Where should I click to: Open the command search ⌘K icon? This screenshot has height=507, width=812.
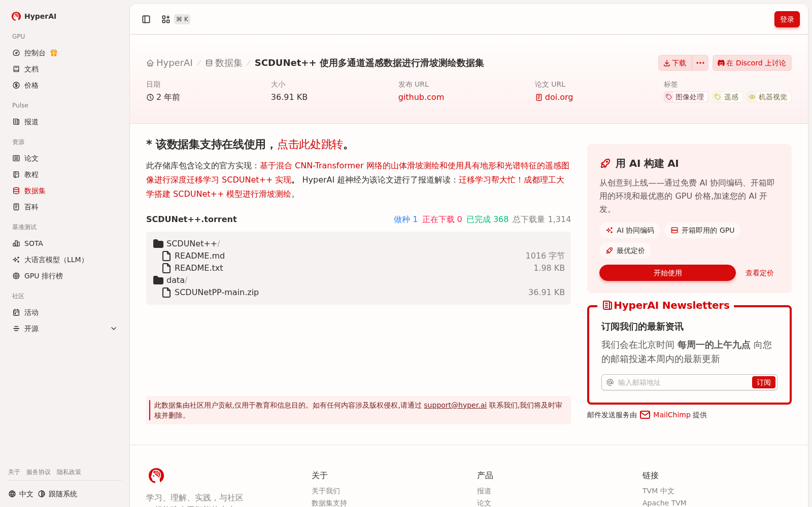tap(166, 19)
